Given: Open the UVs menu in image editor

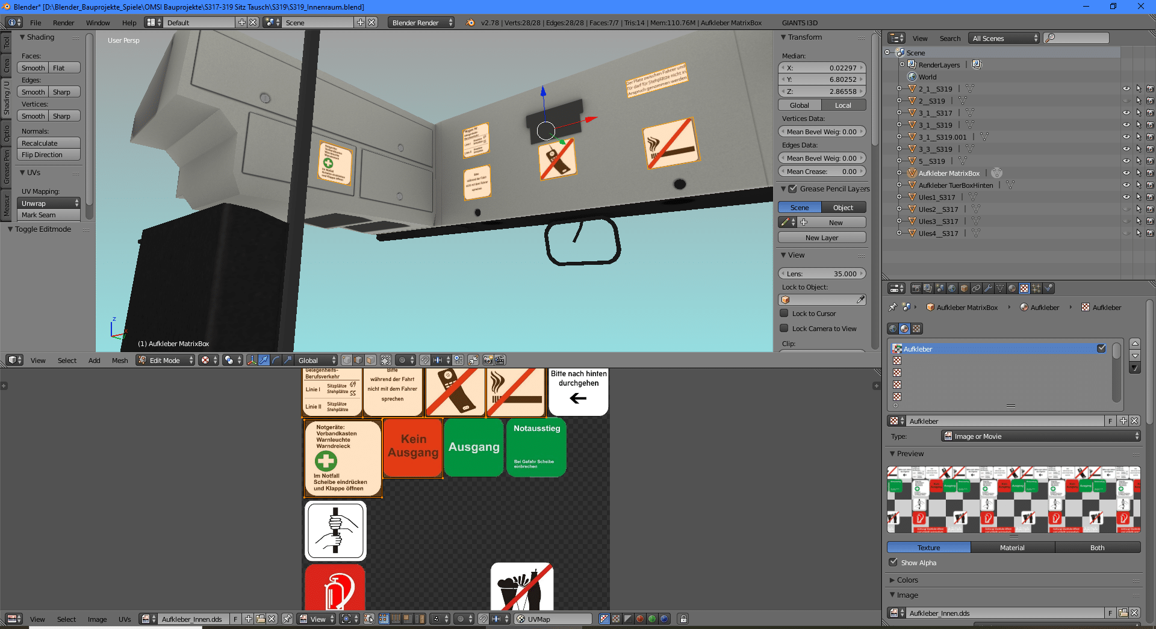Looking at the screenshot, I should [125, 619].
